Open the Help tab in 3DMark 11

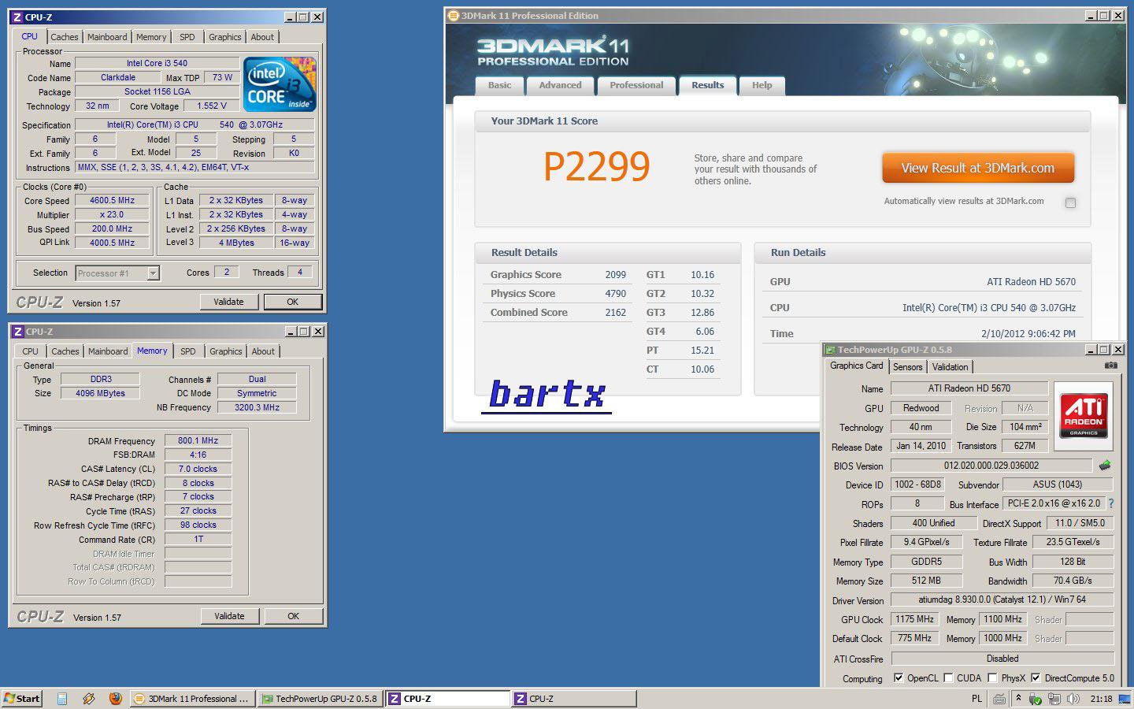point(762,85)
